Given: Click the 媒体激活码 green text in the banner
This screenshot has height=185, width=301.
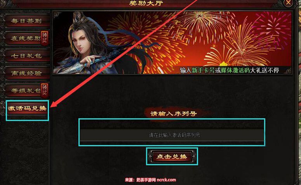Looking at the screenshot, I should coord(235,70).
